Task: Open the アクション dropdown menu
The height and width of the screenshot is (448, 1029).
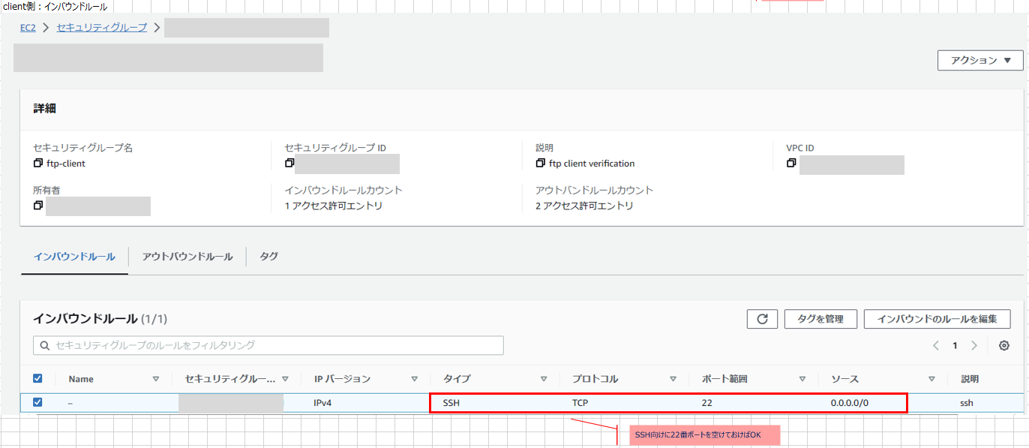Action: [x=980, y=61]
